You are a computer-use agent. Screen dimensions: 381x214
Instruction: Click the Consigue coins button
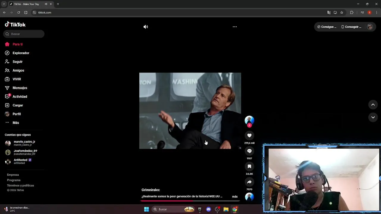point(327,27)
